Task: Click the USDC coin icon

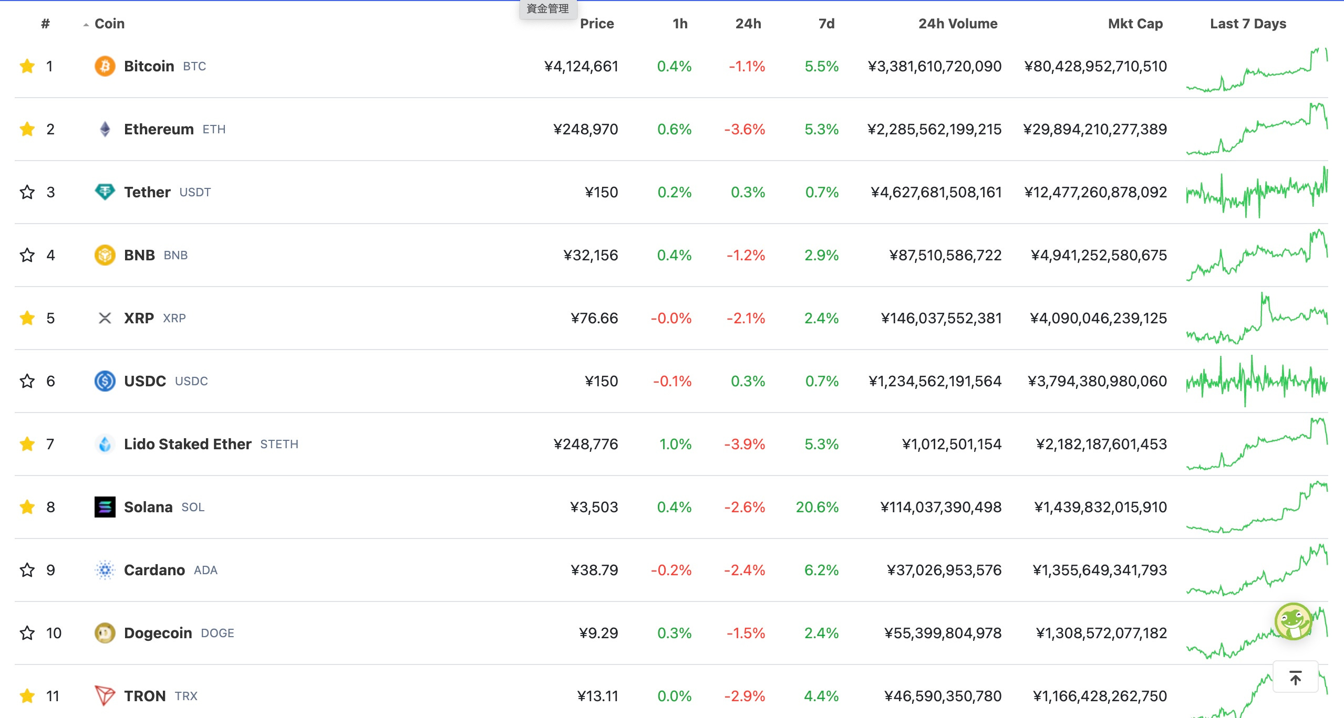Action: tap(105, 381)
